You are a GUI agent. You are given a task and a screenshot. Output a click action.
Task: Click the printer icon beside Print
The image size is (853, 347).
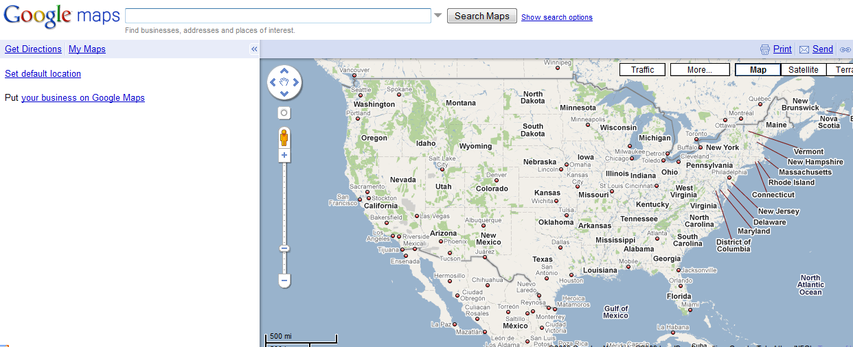click(x=765, y=49)
